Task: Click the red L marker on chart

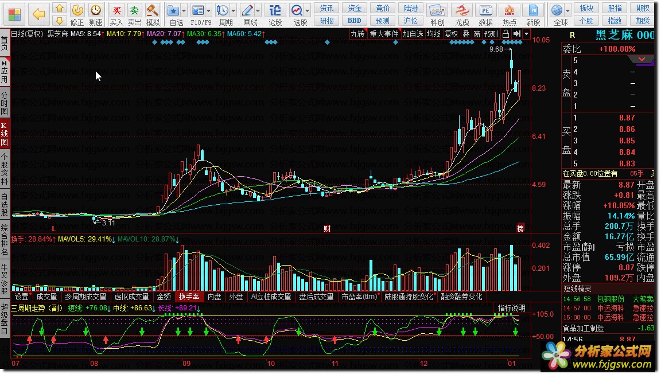Action: pos(53,229)
